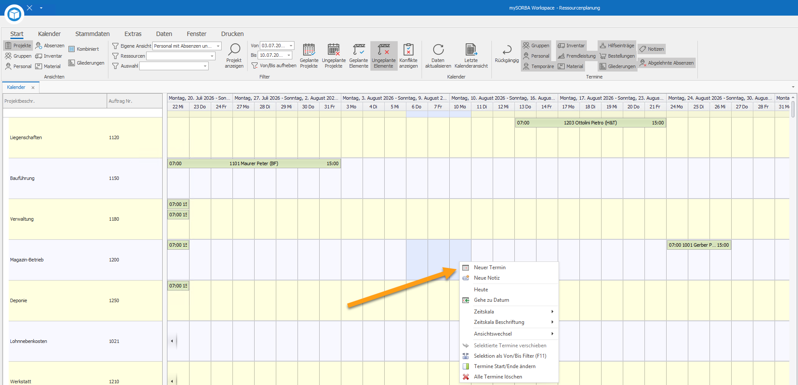Viewport: 798px width, 385px height.
Task: Select the 1001 Gerber P... appointment
Action: (699, 245)
